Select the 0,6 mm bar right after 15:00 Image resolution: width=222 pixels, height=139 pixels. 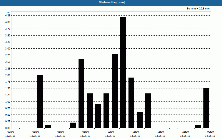pos(140,120)
